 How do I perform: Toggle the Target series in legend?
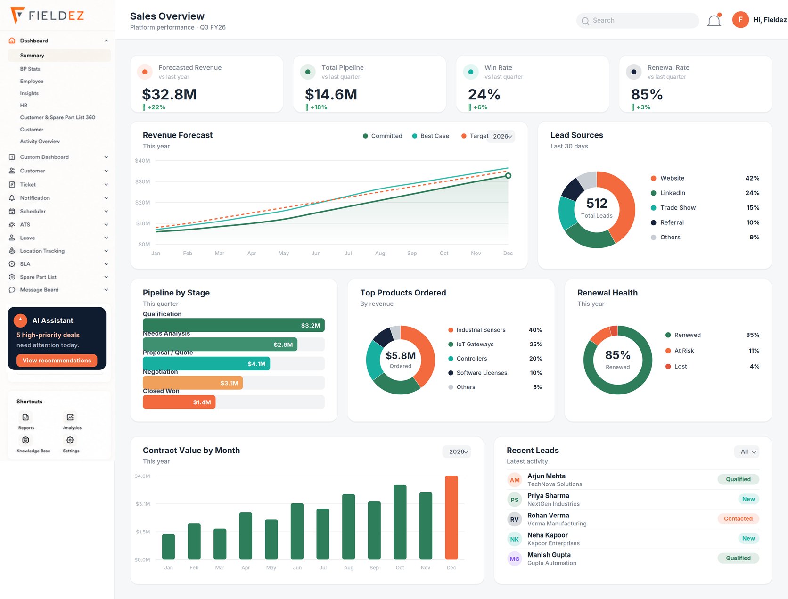pos(475,136)
